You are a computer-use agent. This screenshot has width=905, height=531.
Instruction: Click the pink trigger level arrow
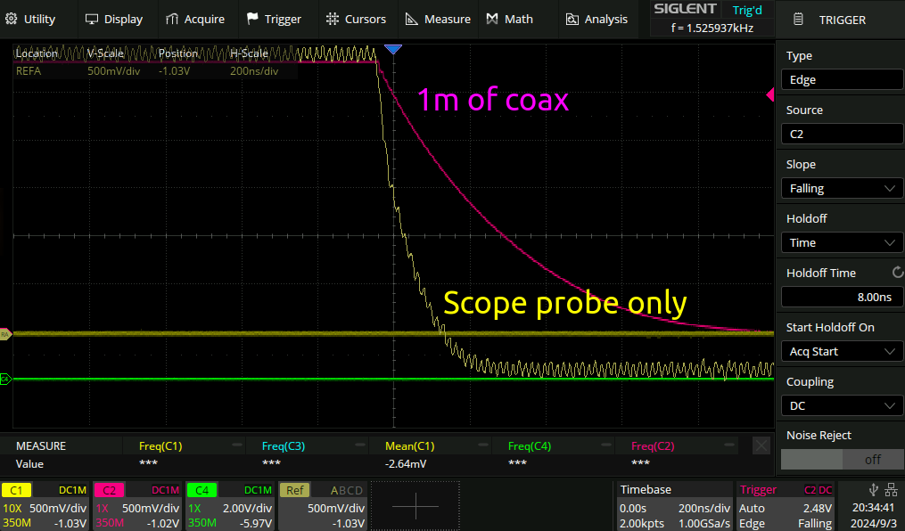coord(769,95)
